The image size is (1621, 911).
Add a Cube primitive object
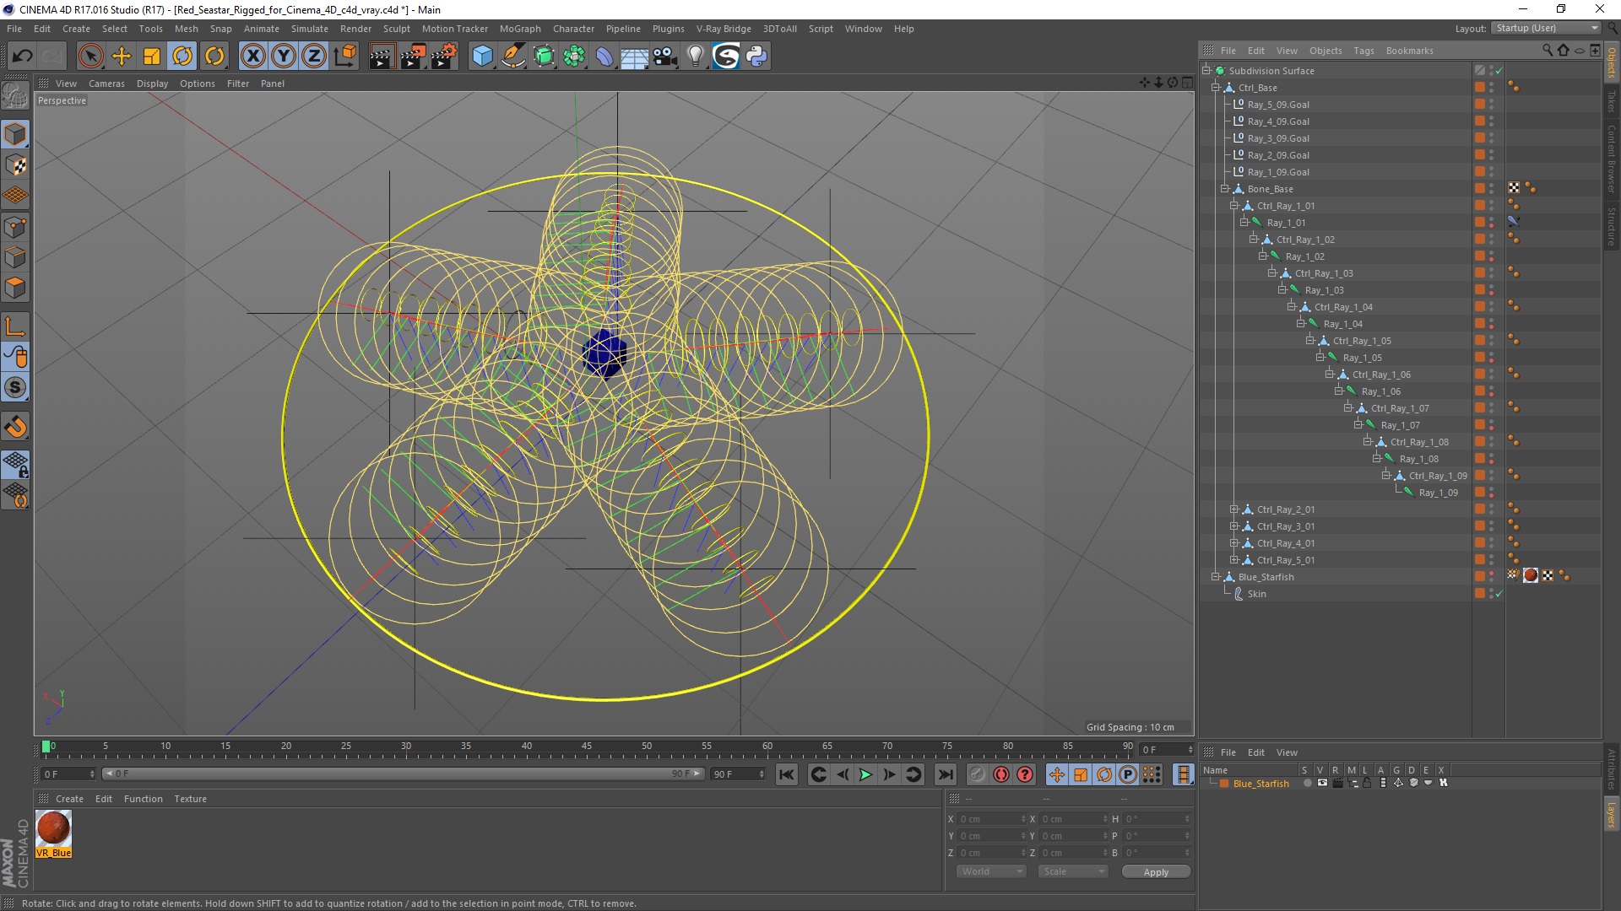(x=482, y=57)
